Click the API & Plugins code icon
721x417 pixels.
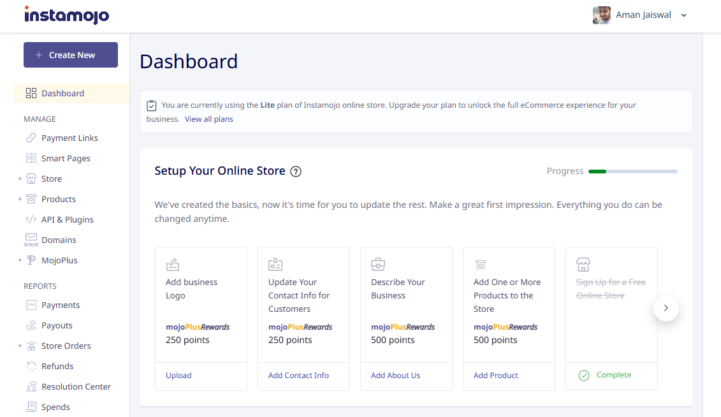pyautogui.click(x=31, y=219)
